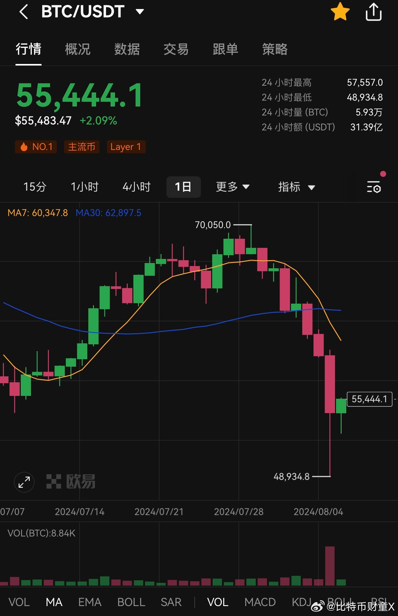Switch to the 数据 tab
The width and height of the screenshot is (398, 616).
click(127, 49)
